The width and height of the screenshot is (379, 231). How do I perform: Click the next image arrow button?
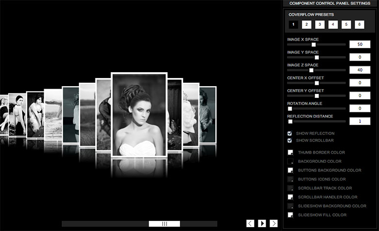click(273, 223)
